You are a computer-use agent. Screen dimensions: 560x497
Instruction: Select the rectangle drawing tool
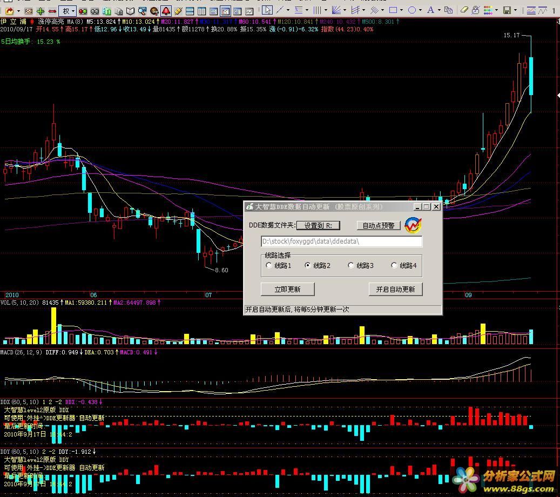[x=393, y=10]
